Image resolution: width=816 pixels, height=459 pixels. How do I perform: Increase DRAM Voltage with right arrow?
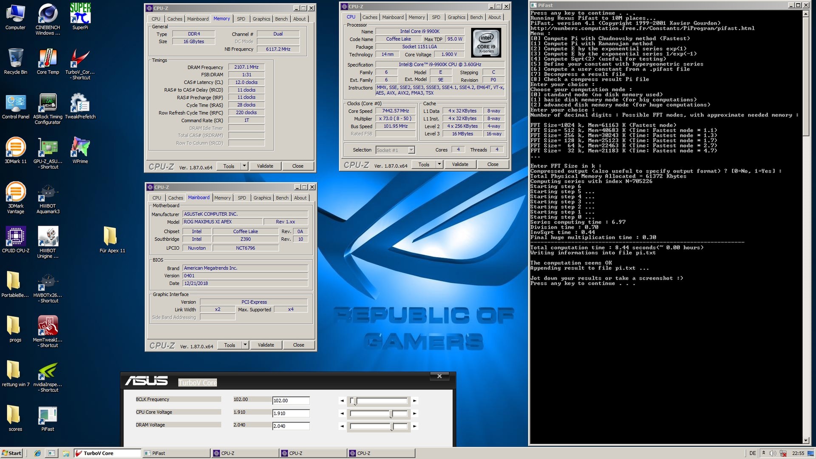pos(415,426)
